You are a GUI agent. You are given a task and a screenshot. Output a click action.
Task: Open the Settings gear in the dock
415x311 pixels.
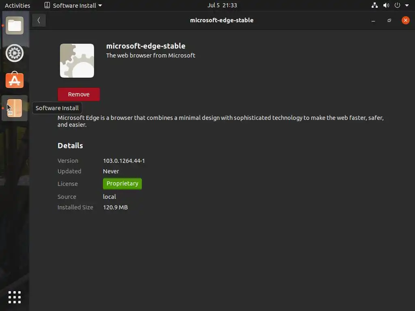(15, 53)
